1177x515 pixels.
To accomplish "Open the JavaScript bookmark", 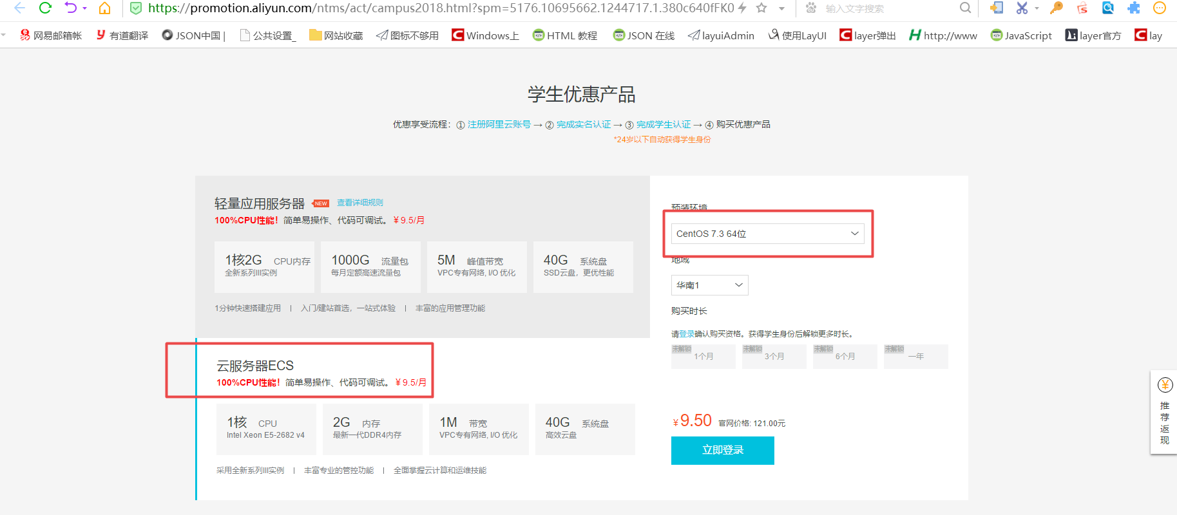I will 1021,35.
